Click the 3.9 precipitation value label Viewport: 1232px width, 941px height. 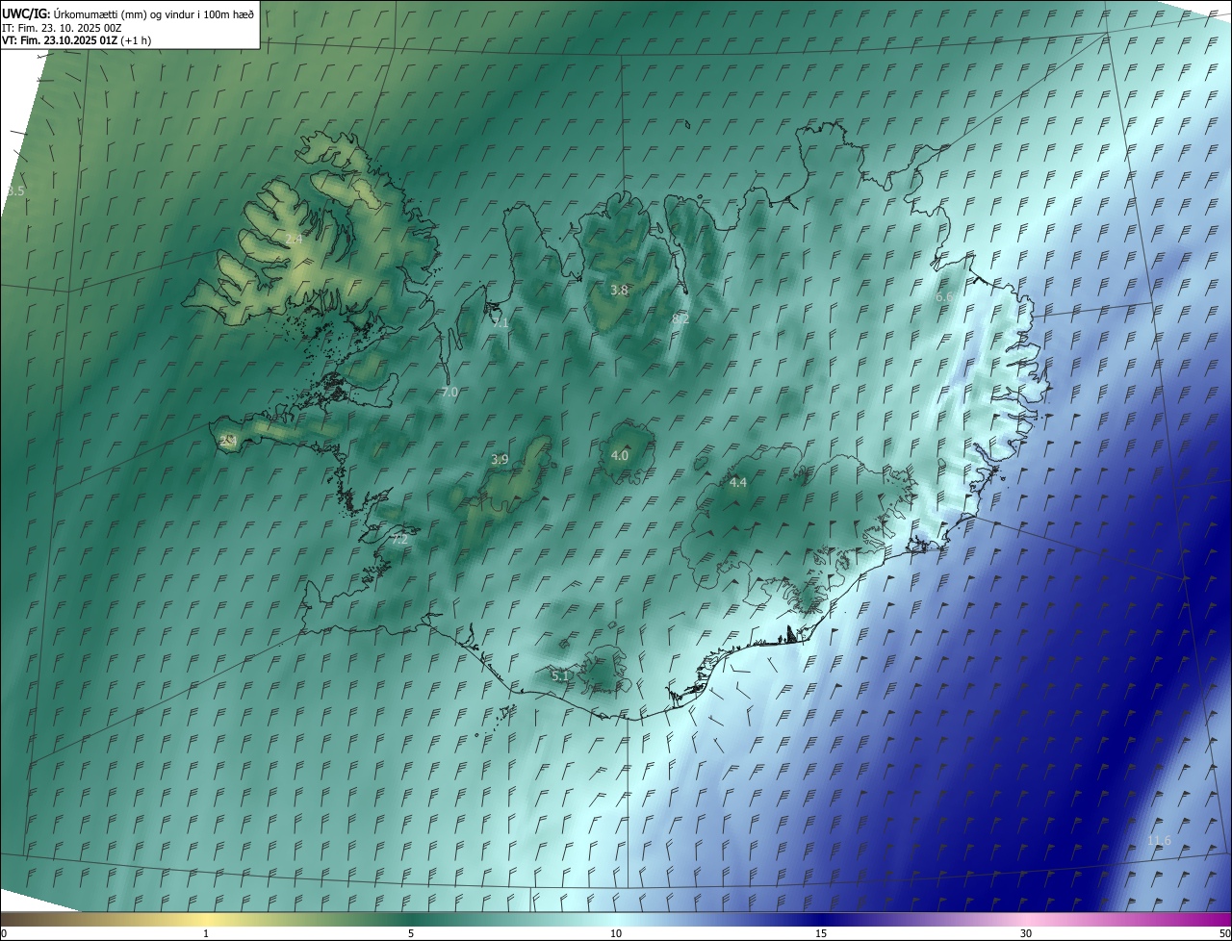tap(500, 460)
